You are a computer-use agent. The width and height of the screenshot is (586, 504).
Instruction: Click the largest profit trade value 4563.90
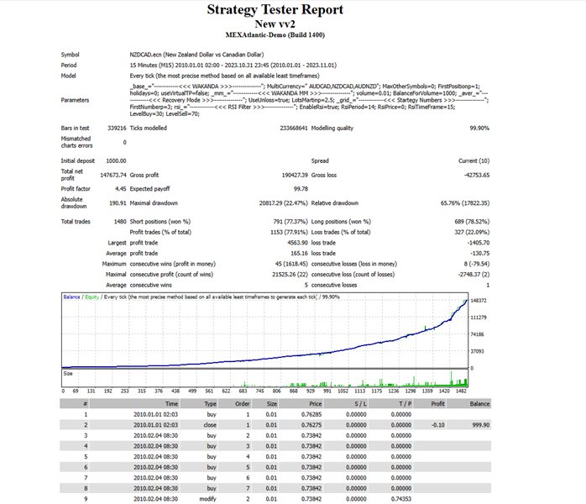pos(298,243)
